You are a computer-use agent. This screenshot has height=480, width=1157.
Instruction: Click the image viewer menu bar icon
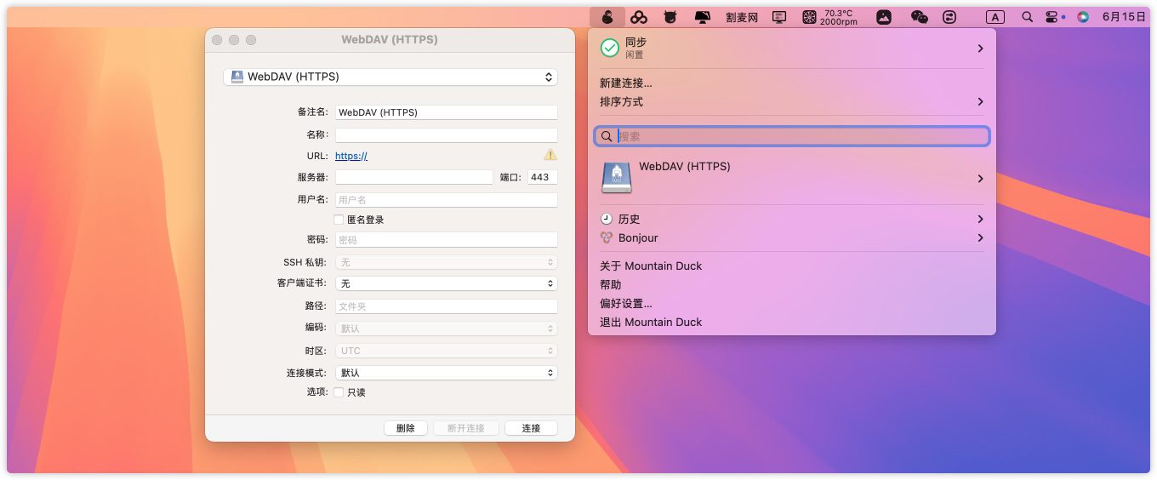(884, 17)
